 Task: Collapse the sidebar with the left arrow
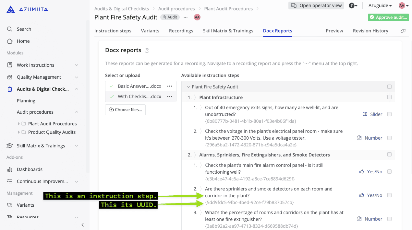click(83, 224)
